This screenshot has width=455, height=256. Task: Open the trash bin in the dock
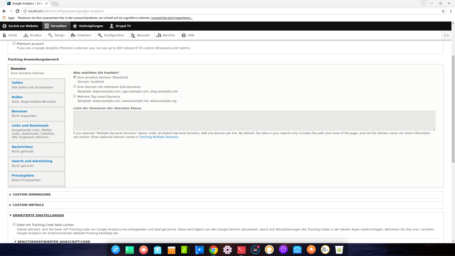click(339, 249)
